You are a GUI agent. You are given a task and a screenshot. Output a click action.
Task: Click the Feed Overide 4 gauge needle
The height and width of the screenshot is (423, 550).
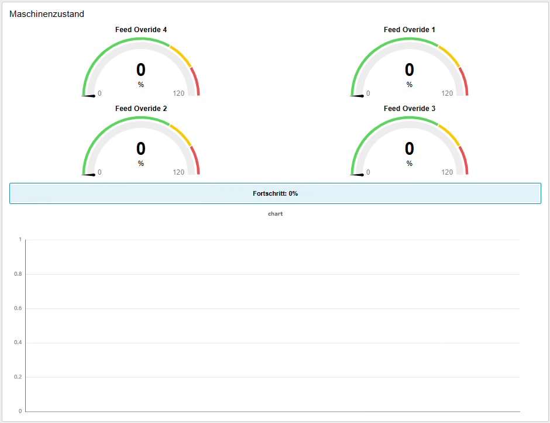[x=88, y=96]
